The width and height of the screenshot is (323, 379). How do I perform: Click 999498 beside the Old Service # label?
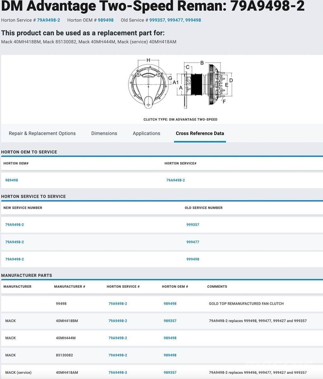[x=193, y=20]
